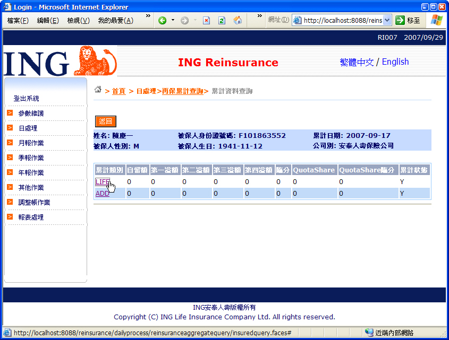Maximize the Internet Explorer window
This screenshot has height=340, width=449.
[434, 6]
